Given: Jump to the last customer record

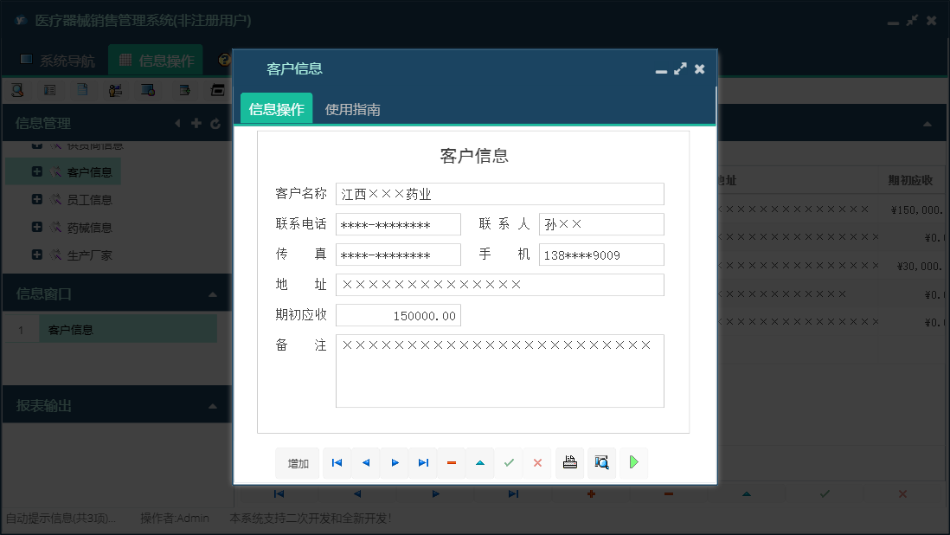Looking at the screenshot, I should (423, 463).
